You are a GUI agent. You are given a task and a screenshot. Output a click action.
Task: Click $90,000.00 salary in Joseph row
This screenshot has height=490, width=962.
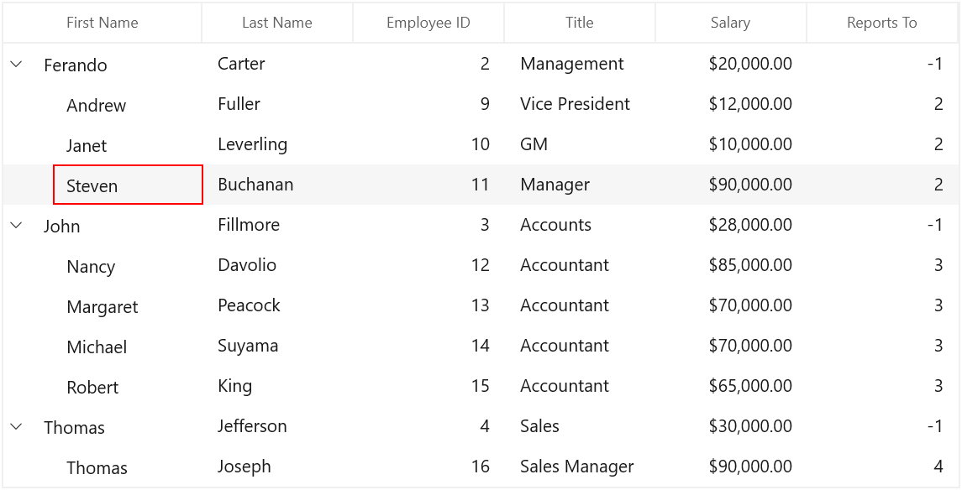[731, 467]
